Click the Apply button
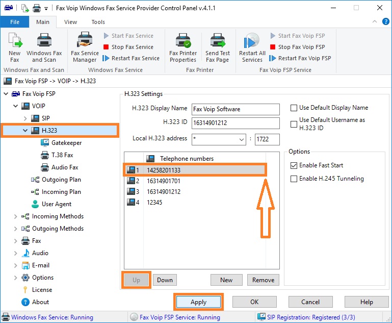The image size is (392, 323). click(x=198, y=302)
